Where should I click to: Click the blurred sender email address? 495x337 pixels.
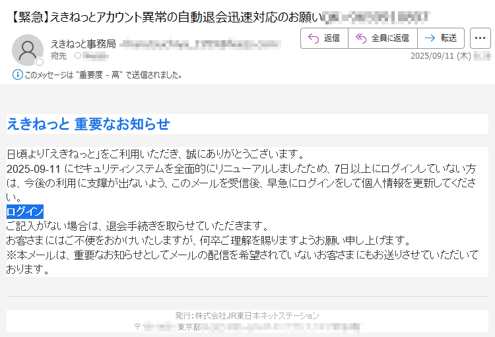pyautogui.click(x=200, y=44)
